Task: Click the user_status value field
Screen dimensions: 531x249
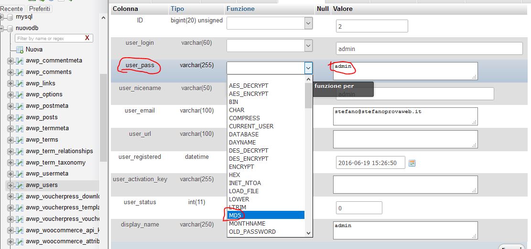Action: click(359, 208)
